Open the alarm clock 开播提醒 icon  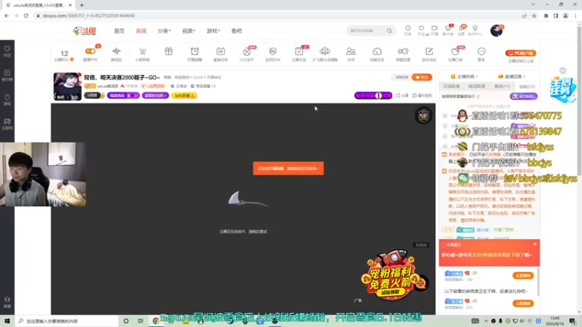pos(194,53)
